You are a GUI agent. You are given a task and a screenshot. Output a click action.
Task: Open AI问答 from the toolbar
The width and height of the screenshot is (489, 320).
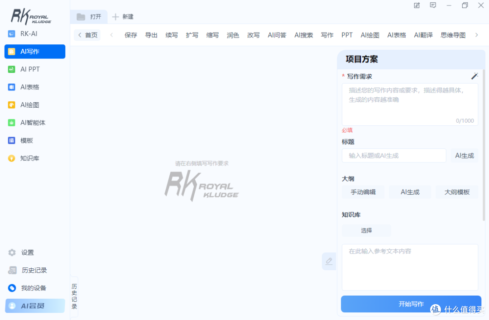pos(277,35)
